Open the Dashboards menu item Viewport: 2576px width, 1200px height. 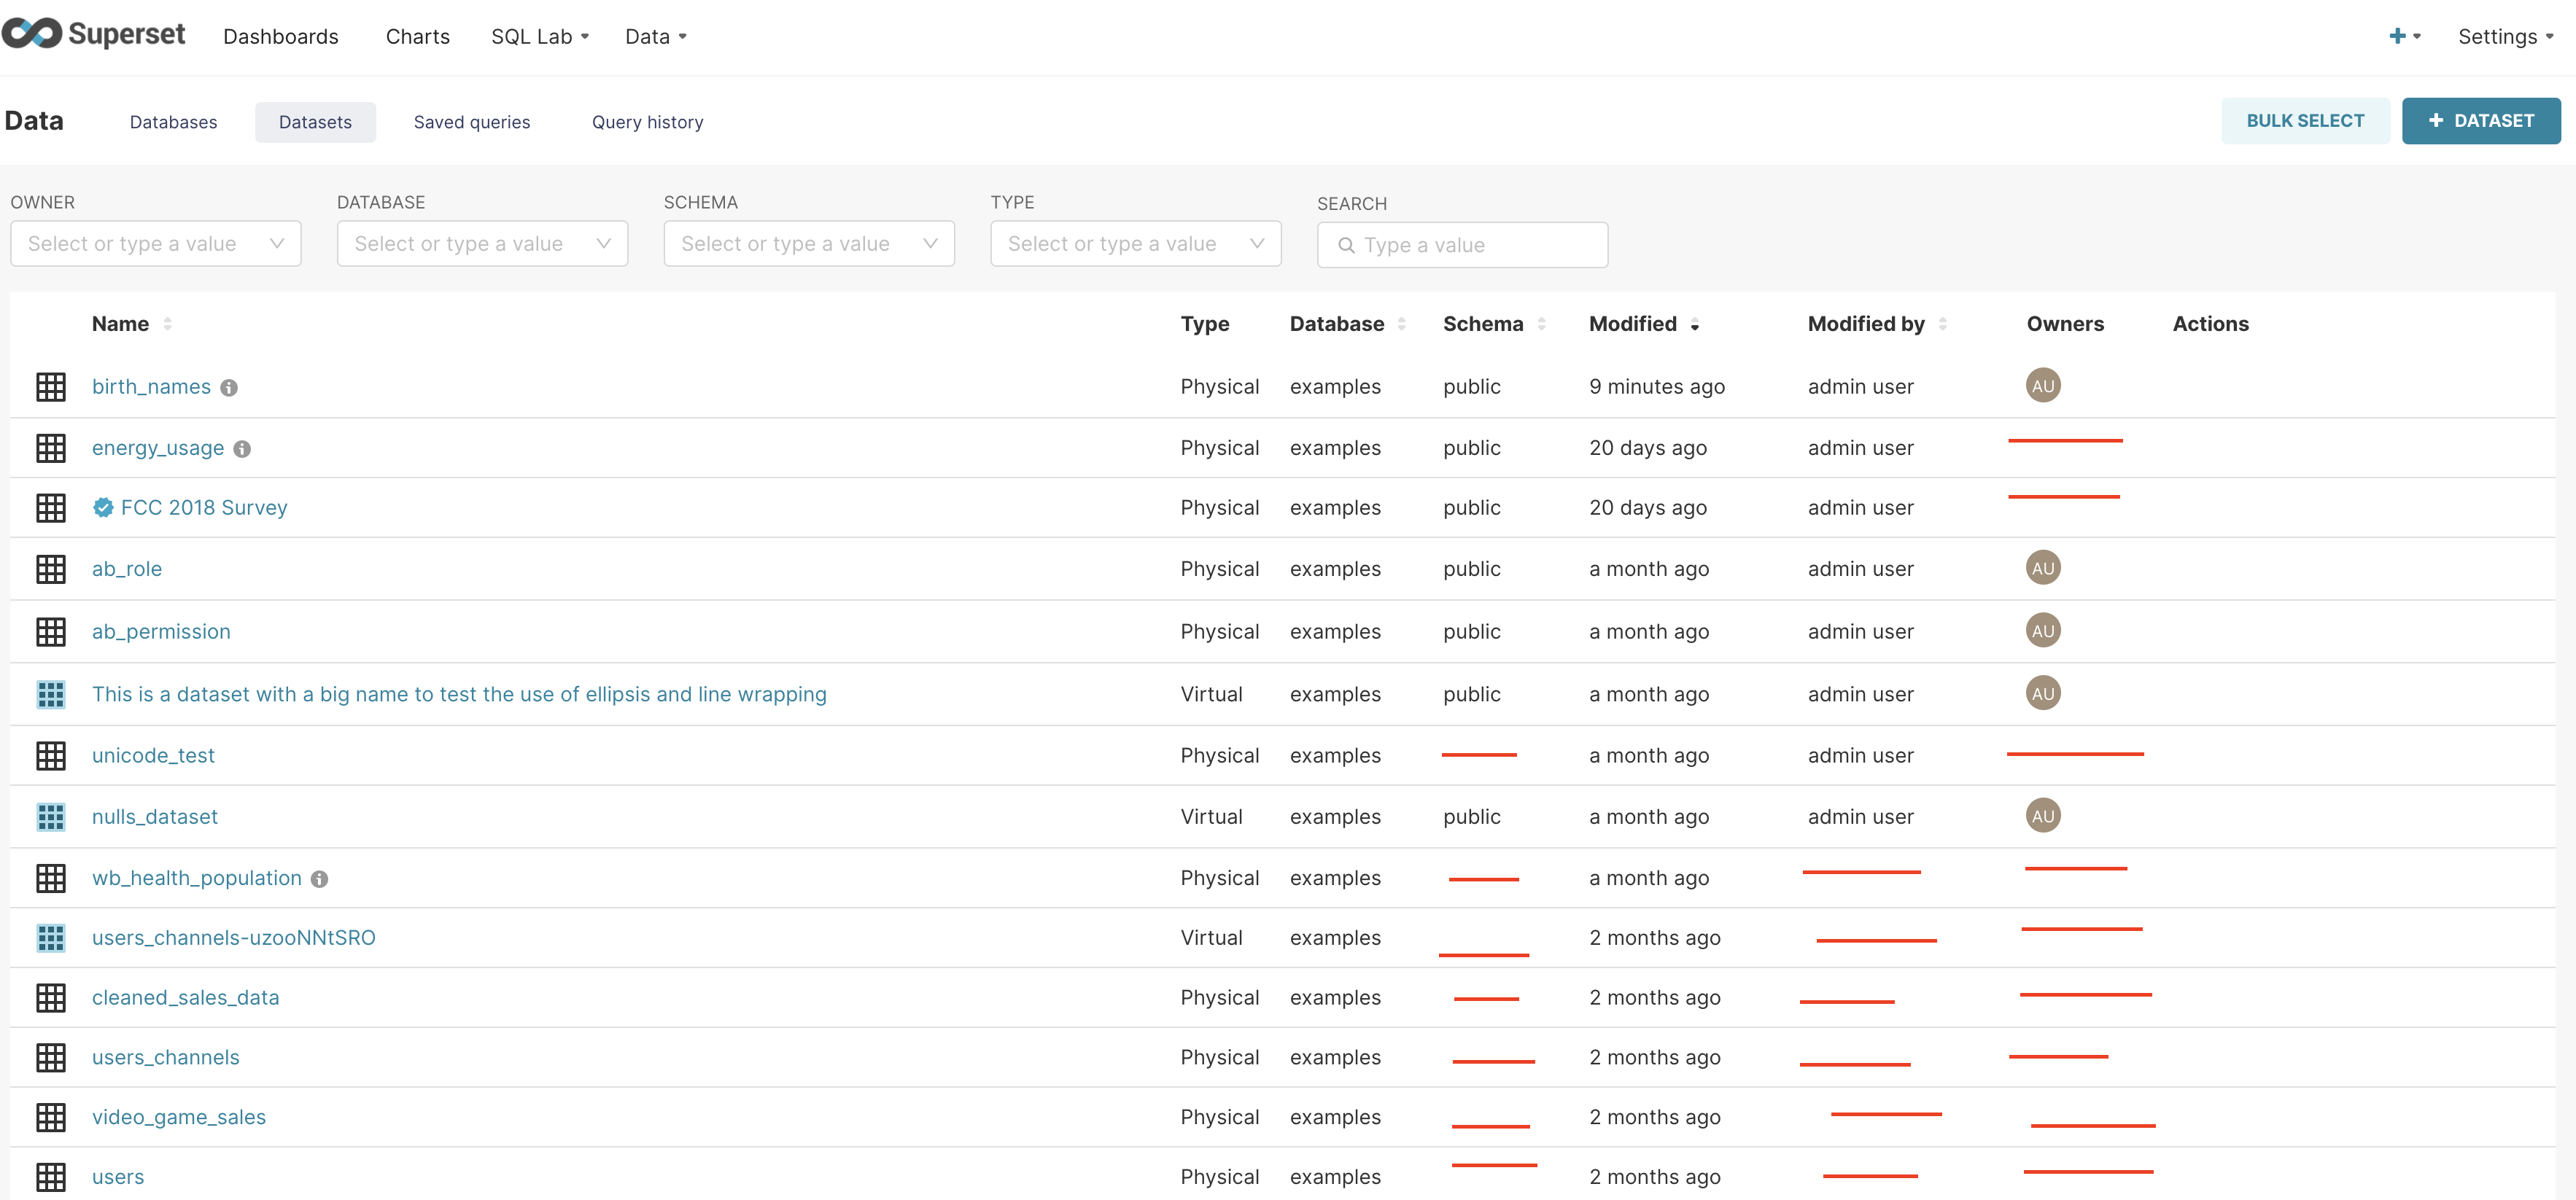click(x=281, y=37)
